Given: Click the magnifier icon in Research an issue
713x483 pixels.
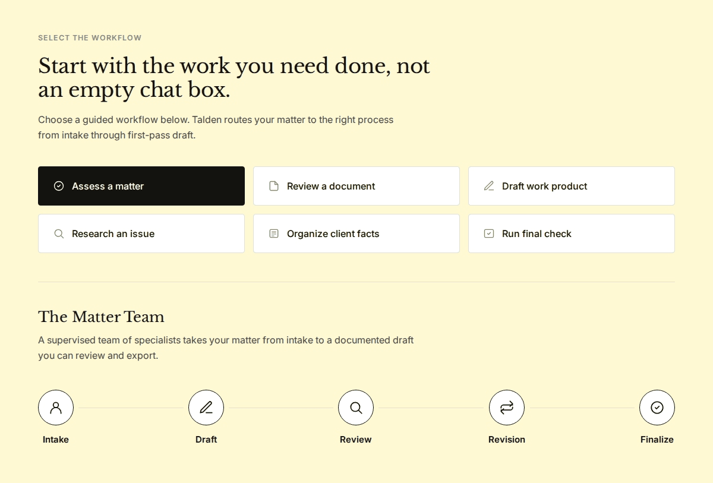Looking at the screenshot, I should (59, 233).
